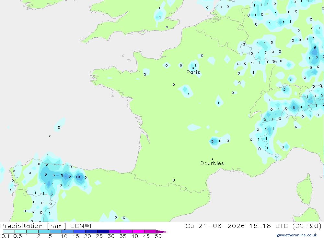Pick the 35–40 mm legend swatch
This screenshot has width=324, height=238.
127,232
